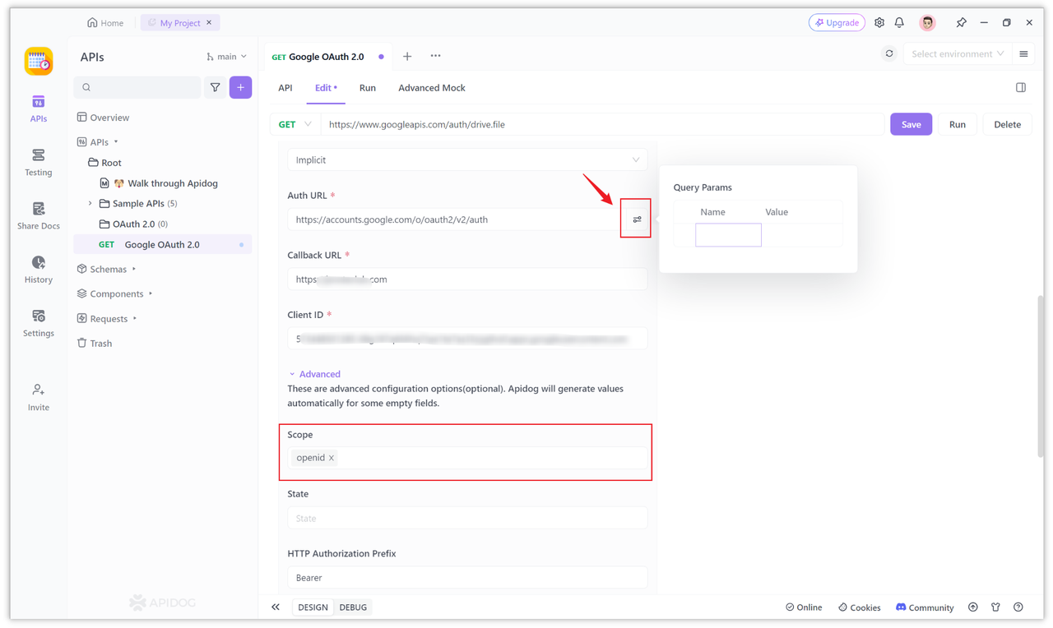Click the shirt theme icon in status bar
This screenshot has height=628, width=1053.
click(995, 607)
